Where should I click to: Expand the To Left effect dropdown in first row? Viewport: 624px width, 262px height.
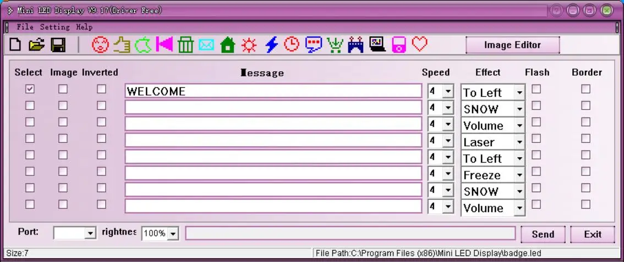point(519,93)
